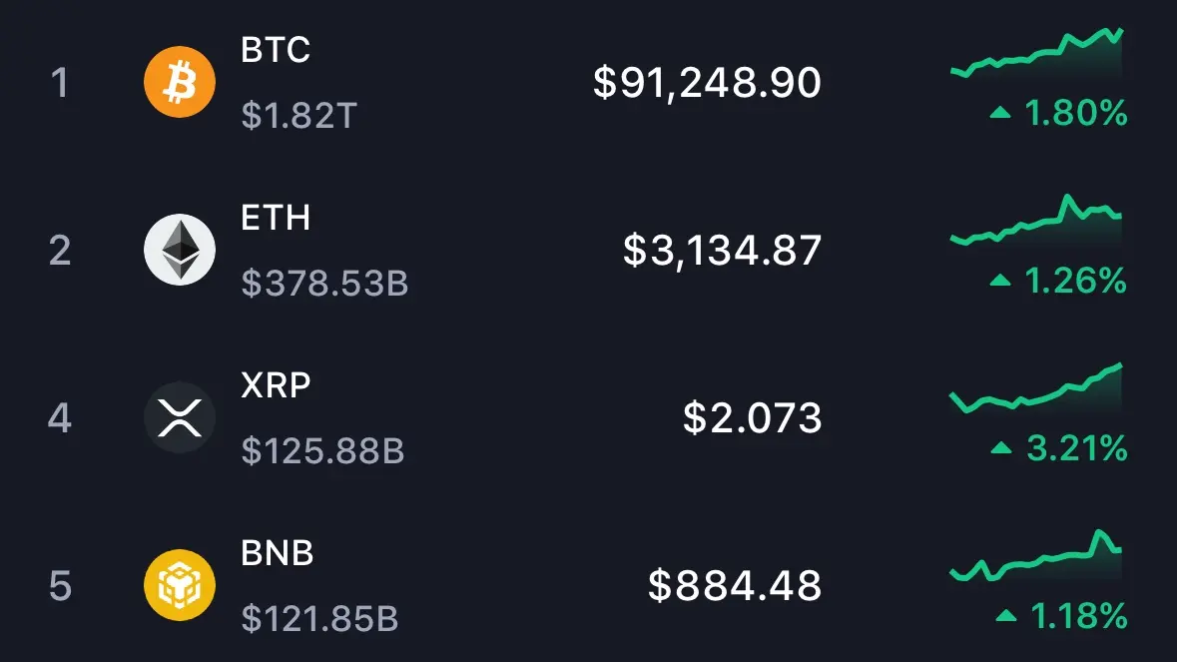Open the ETH sparkline price chart
Image resolution: width=1177 pixels, height=662 pixels.
[1036, 221]
